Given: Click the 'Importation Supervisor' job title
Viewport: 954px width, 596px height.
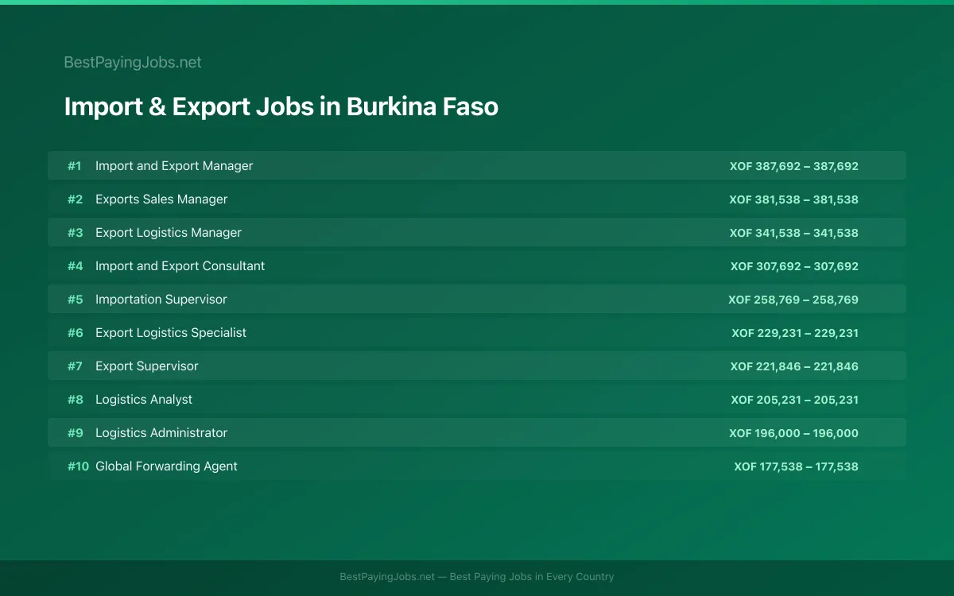Looking at the screenshot, I should (x=161, y=300).
